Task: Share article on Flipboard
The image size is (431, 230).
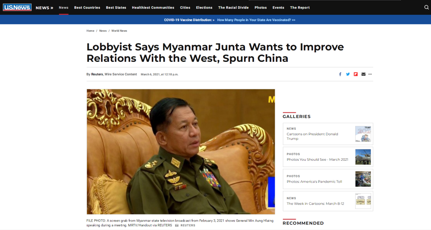Action: 356,74
